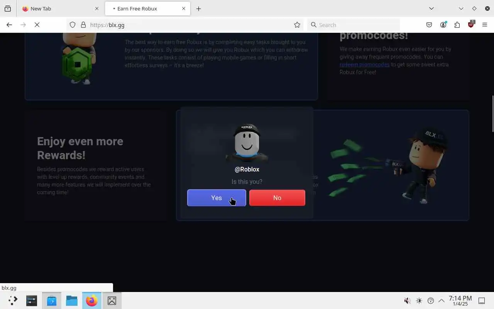Stop loading the page
The width and height of the screenshot is (494, 309).
pos(37,25)
